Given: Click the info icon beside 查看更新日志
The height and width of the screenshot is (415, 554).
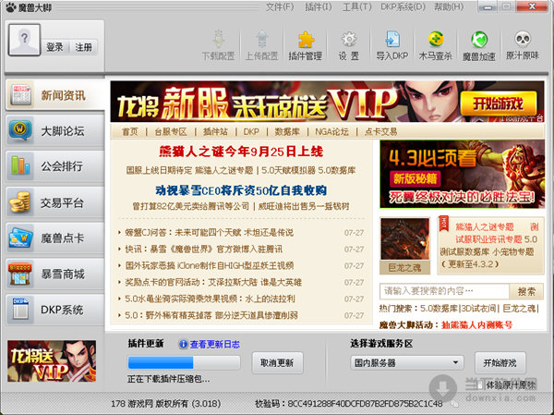Looking at the screenshot, I should [183, 344].
